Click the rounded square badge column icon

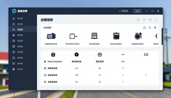(x=100, y=55)
